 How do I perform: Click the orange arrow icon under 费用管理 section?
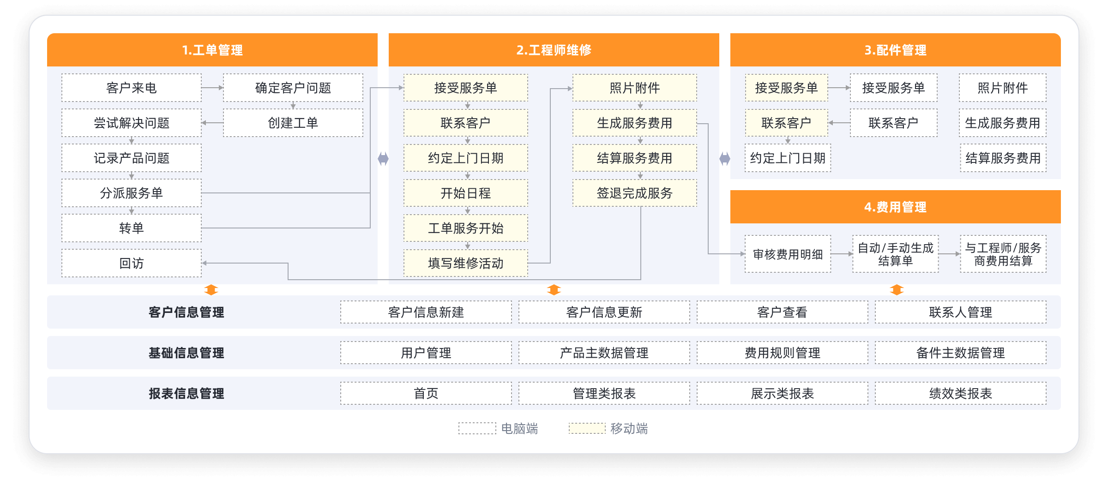896,289
